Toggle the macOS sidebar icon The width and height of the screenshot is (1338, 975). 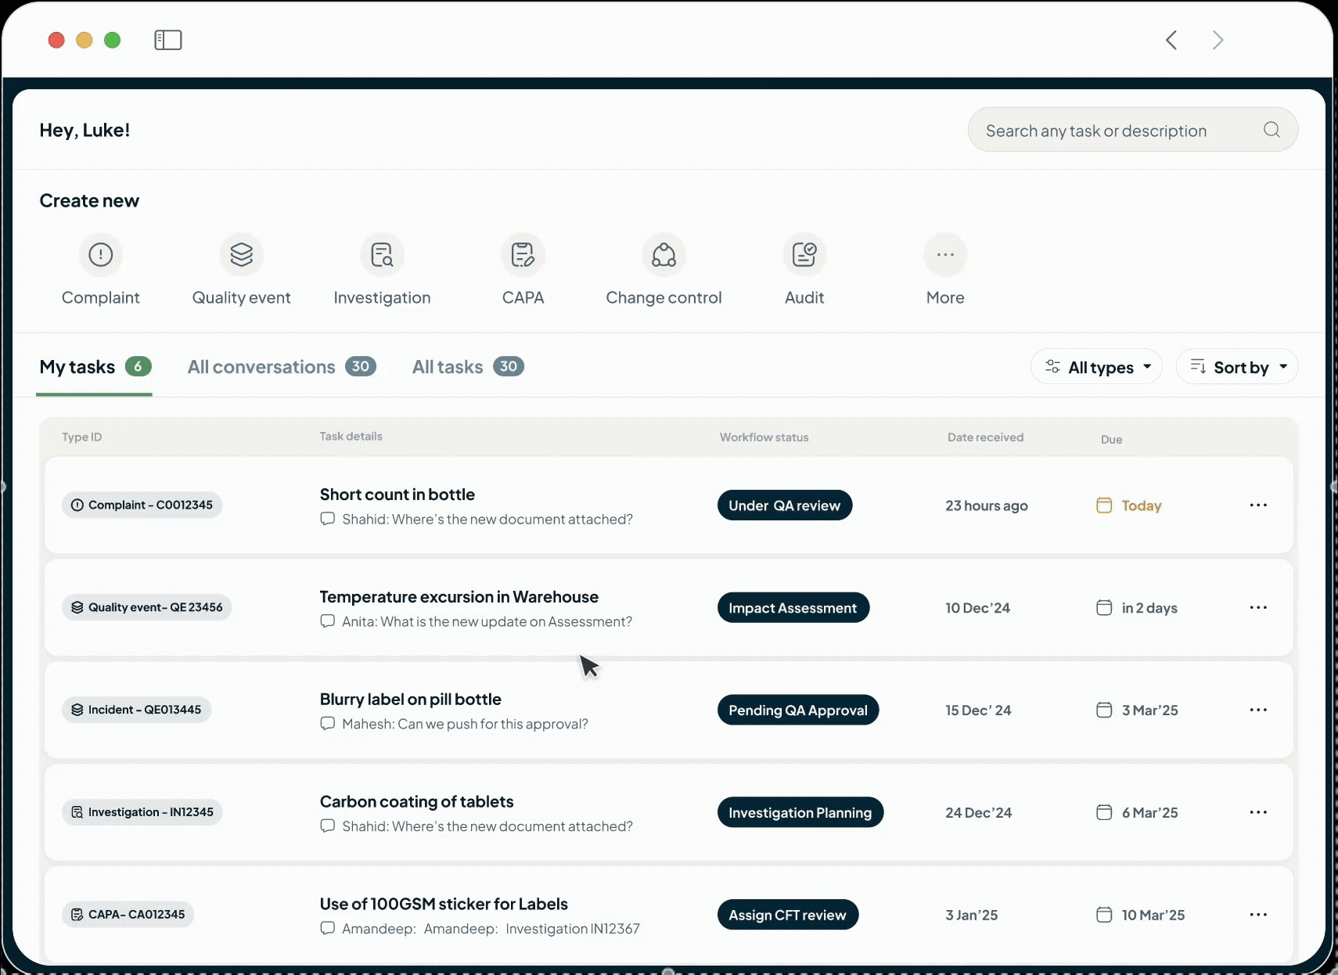167,40
